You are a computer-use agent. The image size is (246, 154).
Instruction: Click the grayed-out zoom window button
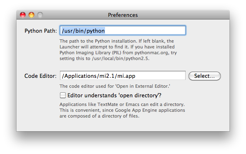40,15
